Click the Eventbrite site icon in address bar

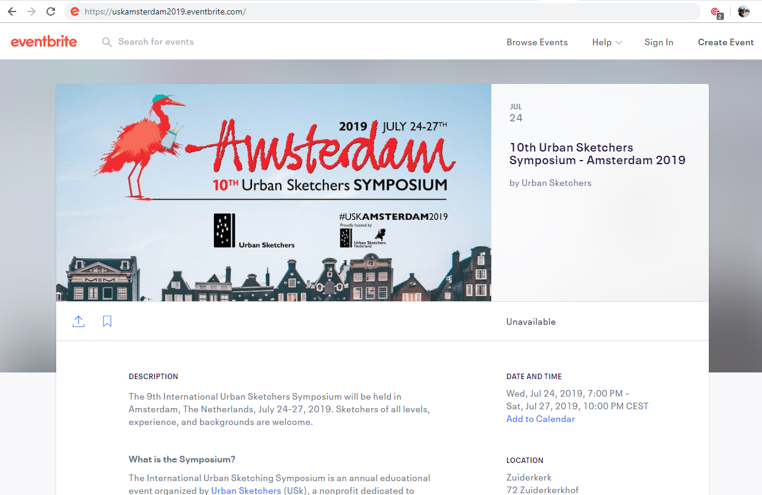point(75,11)
